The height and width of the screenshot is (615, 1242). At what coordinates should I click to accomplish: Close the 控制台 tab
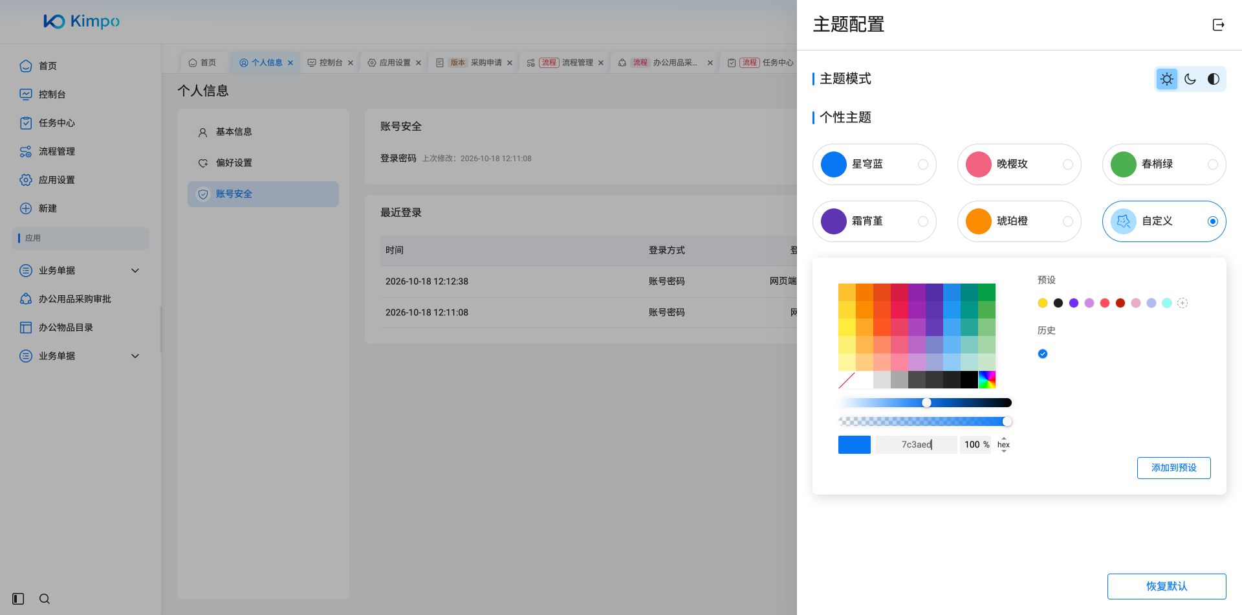point(351,63)
